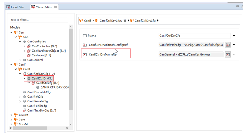Image resolution: width=247 pixels, height=139 pixels.
Task: Expand the CanHardwareObject [1..*] node
Action: click(x=24, y=51)
